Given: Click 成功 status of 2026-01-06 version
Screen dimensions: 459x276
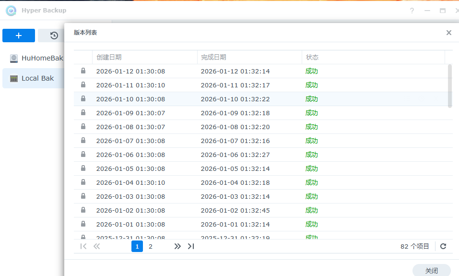Looking at the screenshot, I should tap(311, 155).
